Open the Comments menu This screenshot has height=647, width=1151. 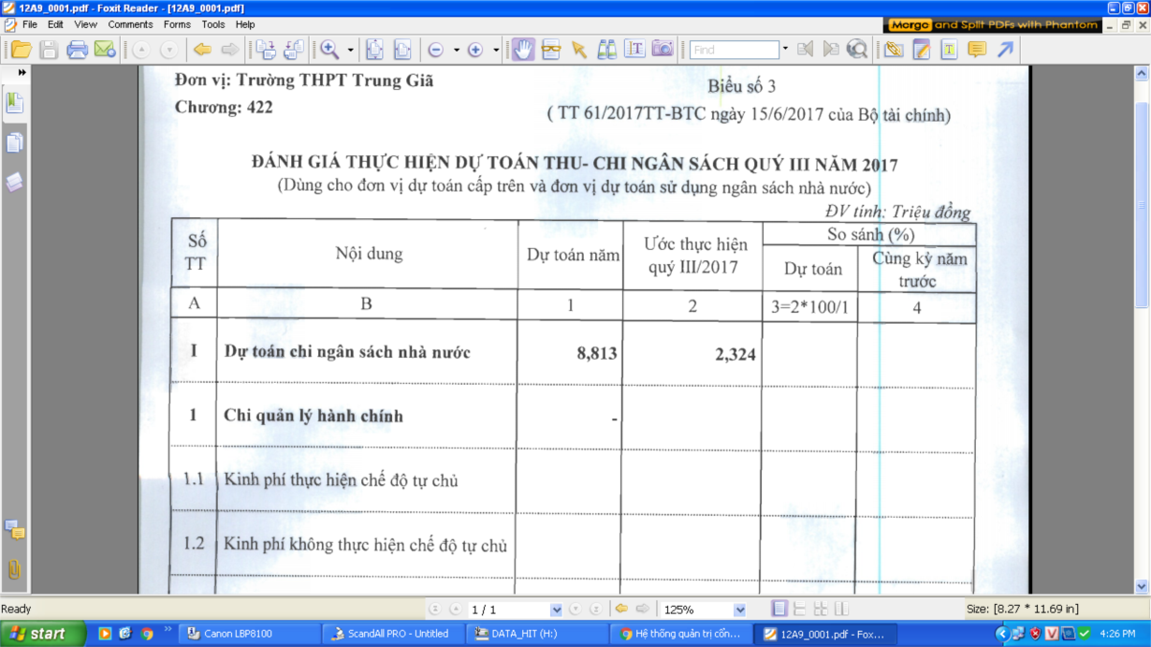tap(130, 24)
